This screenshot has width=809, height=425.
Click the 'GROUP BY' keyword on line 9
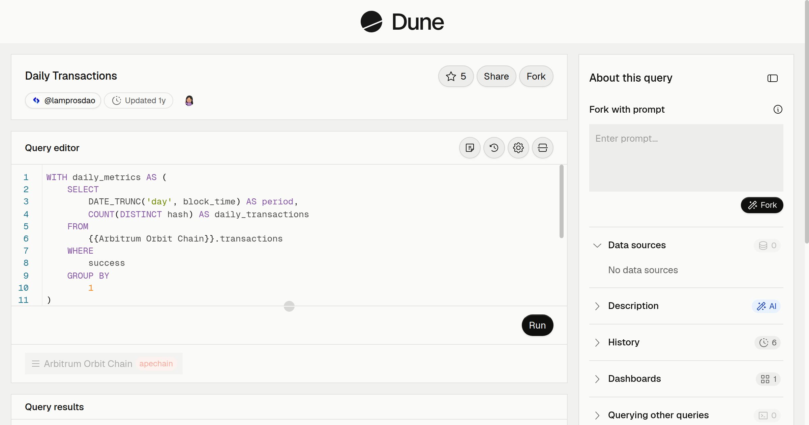coord(88,276)
